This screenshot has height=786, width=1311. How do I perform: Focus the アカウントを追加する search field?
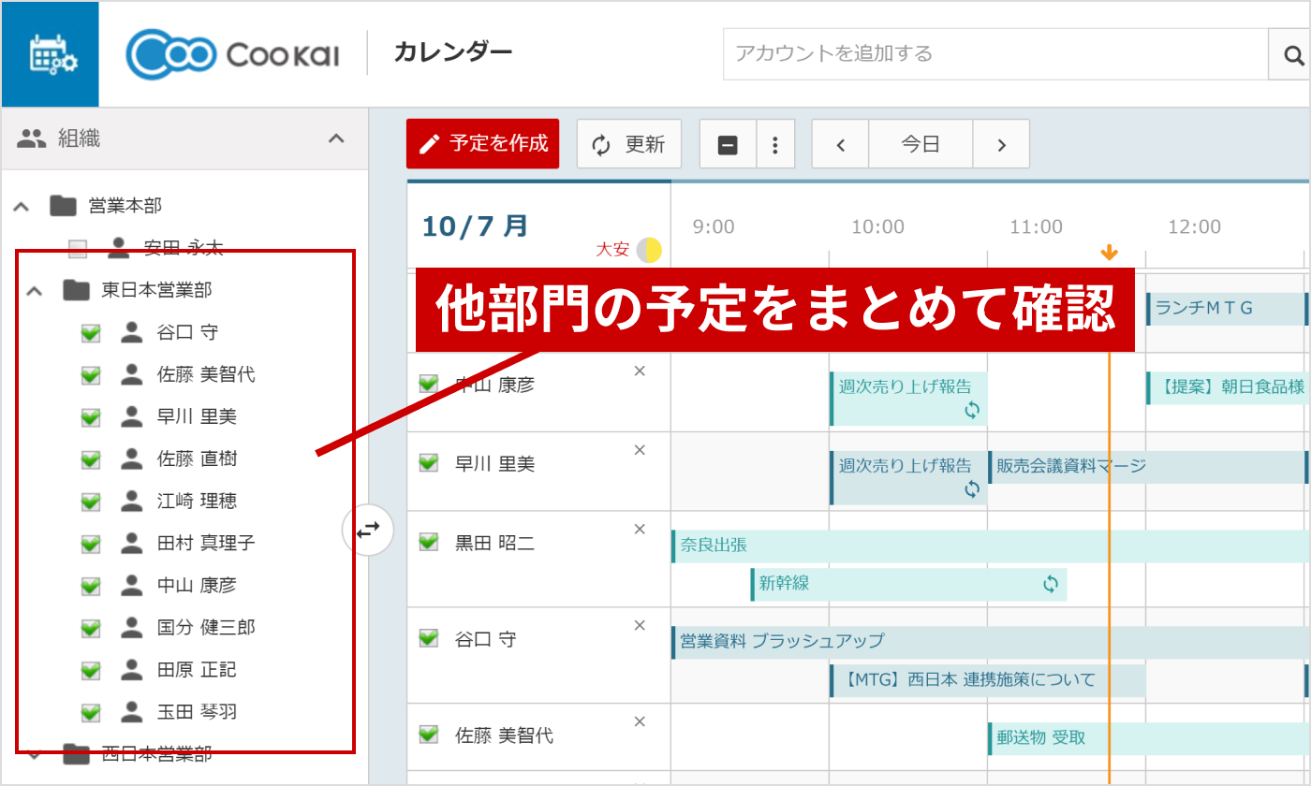[995, 54]
